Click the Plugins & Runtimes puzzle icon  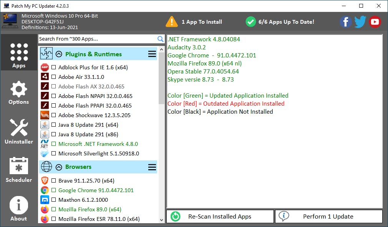coord(46,53)
